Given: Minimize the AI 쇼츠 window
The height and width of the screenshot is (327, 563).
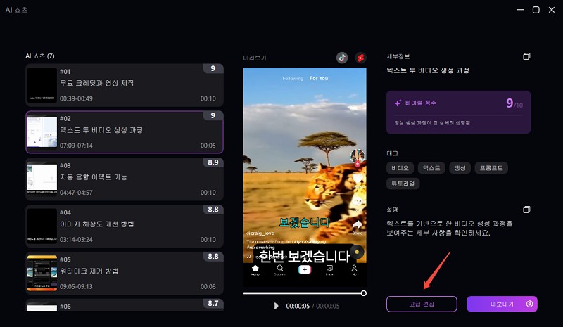Looking at the screenshot, I should (x=519, y=10).
